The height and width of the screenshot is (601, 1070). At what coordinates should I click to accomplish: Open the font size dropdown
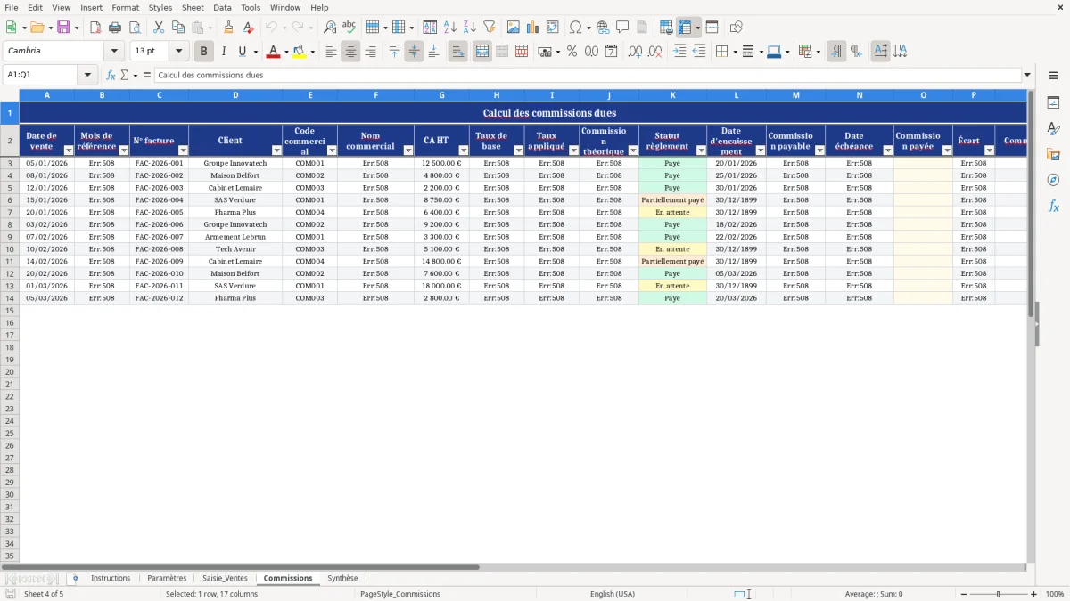178,52
